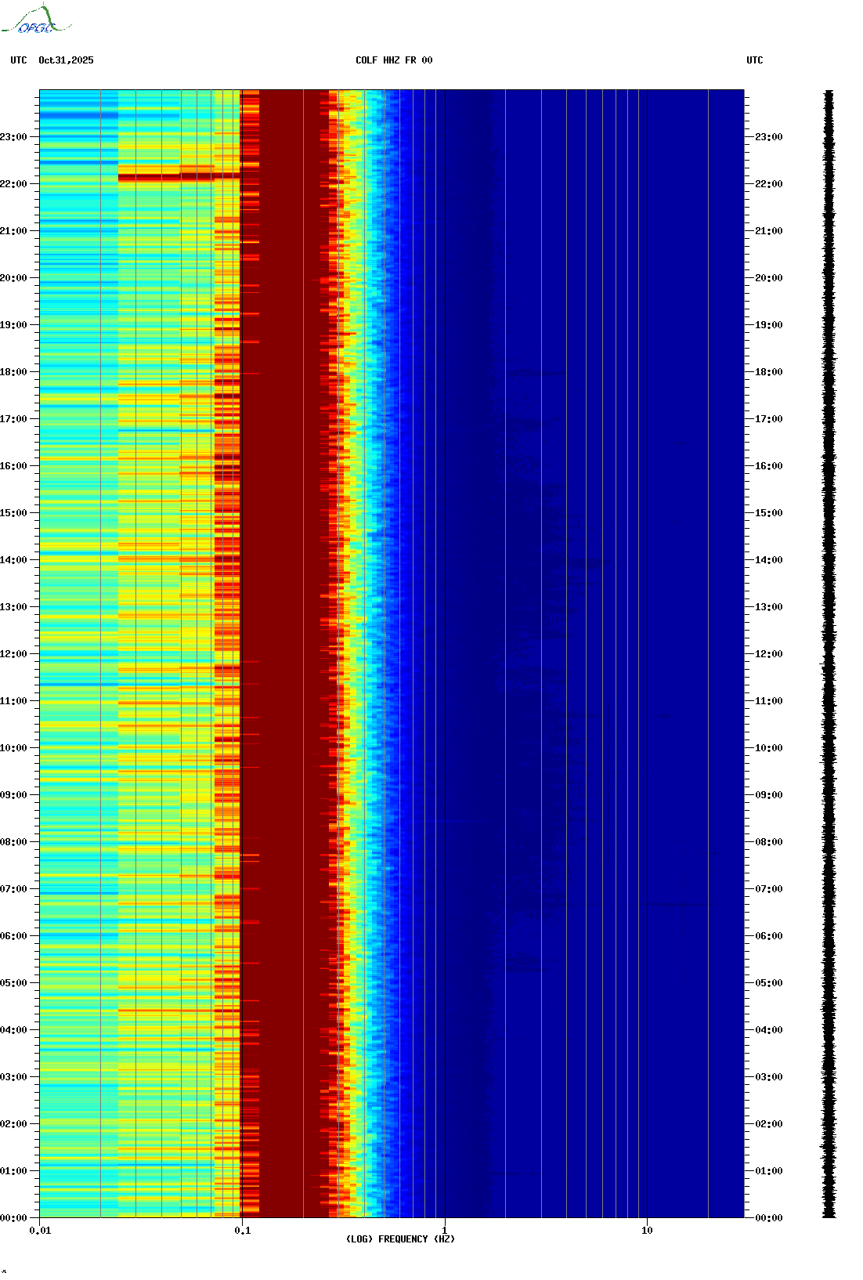
Task: Click the 0.1 frequency axis label
Action: pyautogui.click(x=243, y=1231)
